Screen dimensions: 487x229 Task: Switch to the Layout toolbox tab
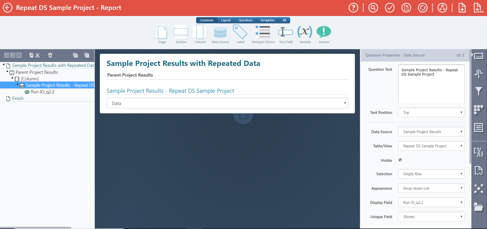coord(226,20)
